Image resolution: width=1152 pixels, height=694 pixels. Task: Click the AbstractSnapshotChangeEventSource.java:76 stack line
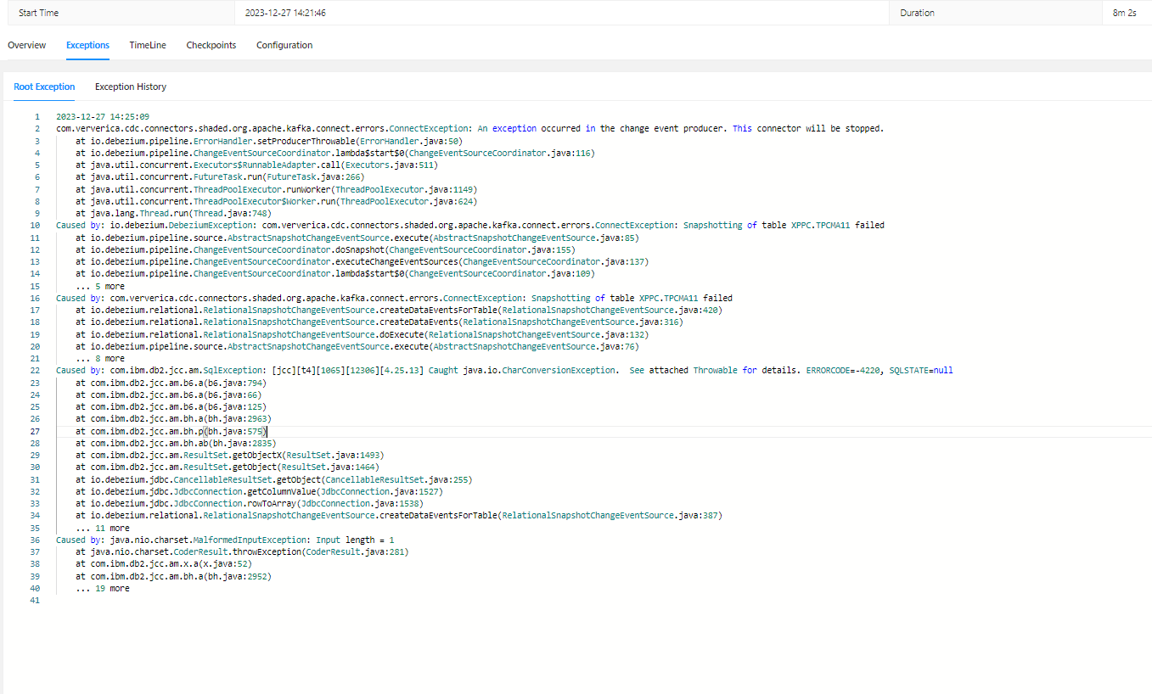[x=357, y=346]
